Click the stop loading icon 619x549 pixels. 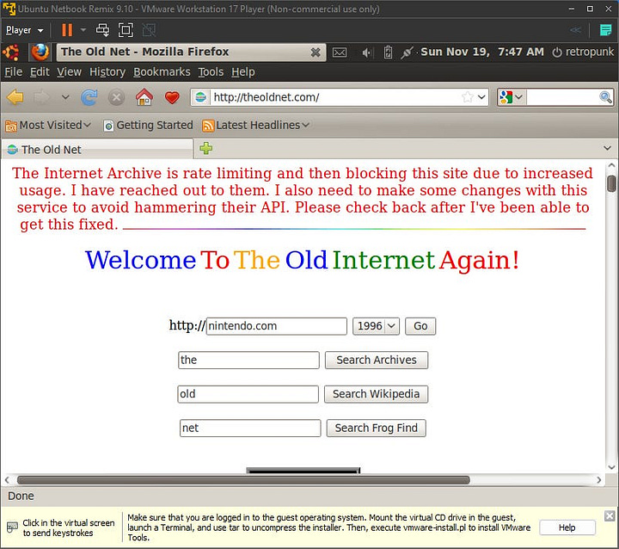[x=116, y=97]
